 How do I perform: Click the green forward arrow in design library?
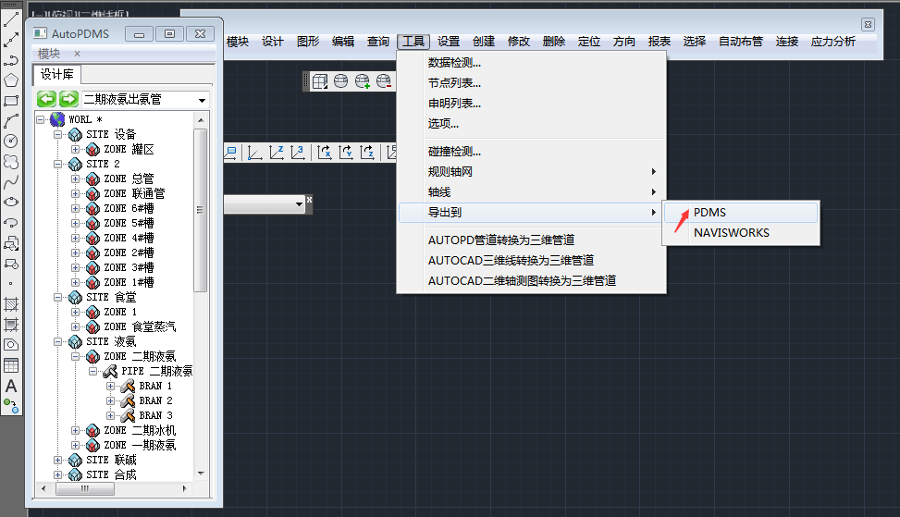coord(68,99)
